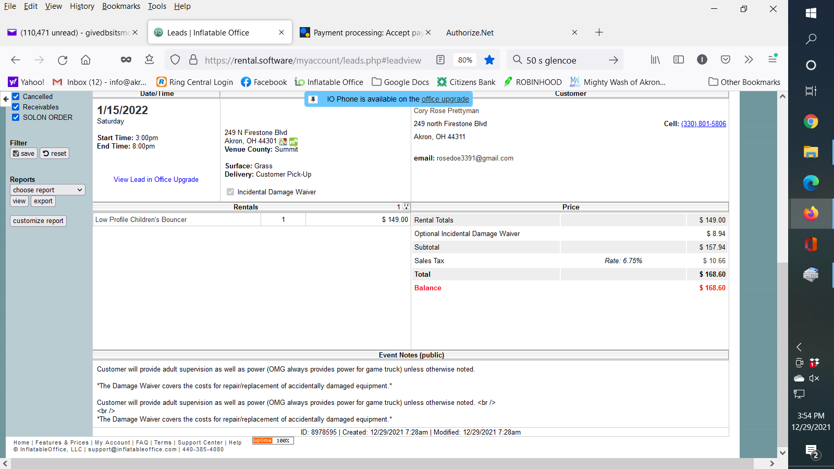The width and height of the screenshot is (834, 469).
Task: Open View Lead in Office Upgrade link
Action: (156, 180)
